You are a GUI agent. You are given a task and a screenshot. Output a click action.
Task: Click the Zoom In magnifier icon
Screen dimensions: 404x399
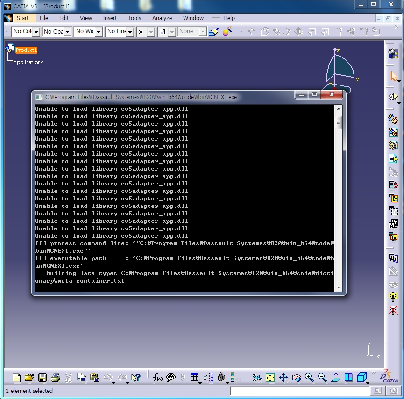pos(309,378)
